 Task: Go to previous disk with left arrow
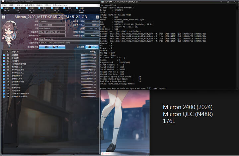pyautogui.click(x=4, y=17)
